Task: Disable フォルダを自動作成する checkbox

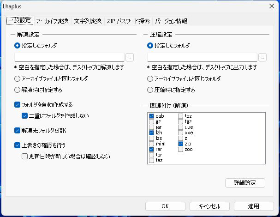Action: 18,105
